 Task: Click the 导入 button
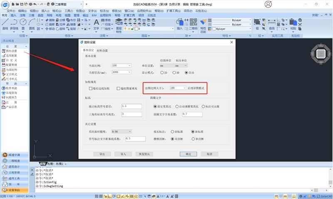(x=123, y=154)
